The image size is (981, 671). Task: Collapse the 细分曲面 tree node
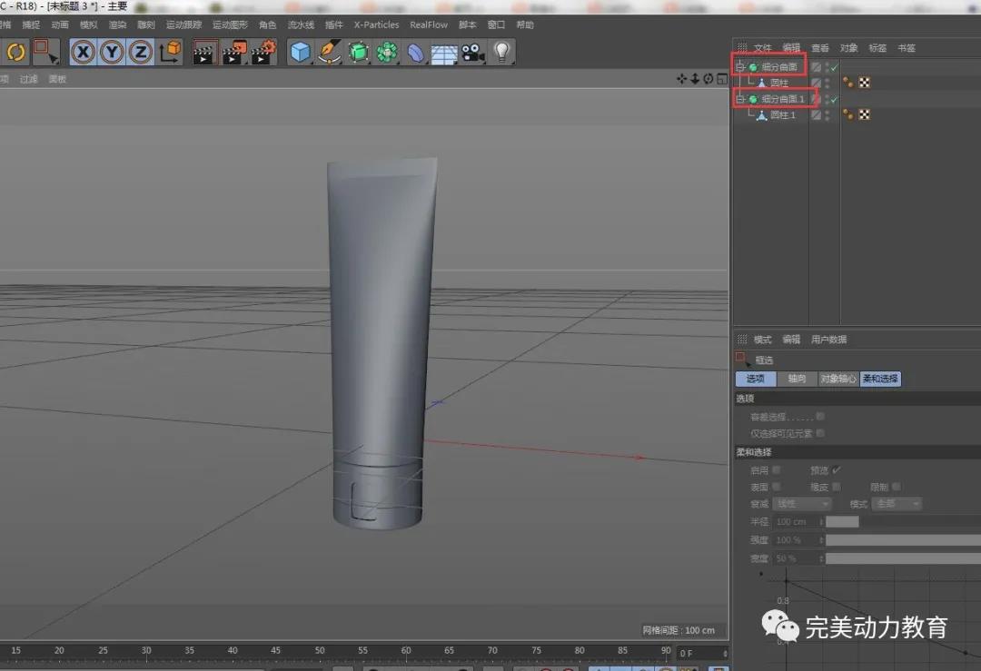pyautogui.click(x=740, y=67)
